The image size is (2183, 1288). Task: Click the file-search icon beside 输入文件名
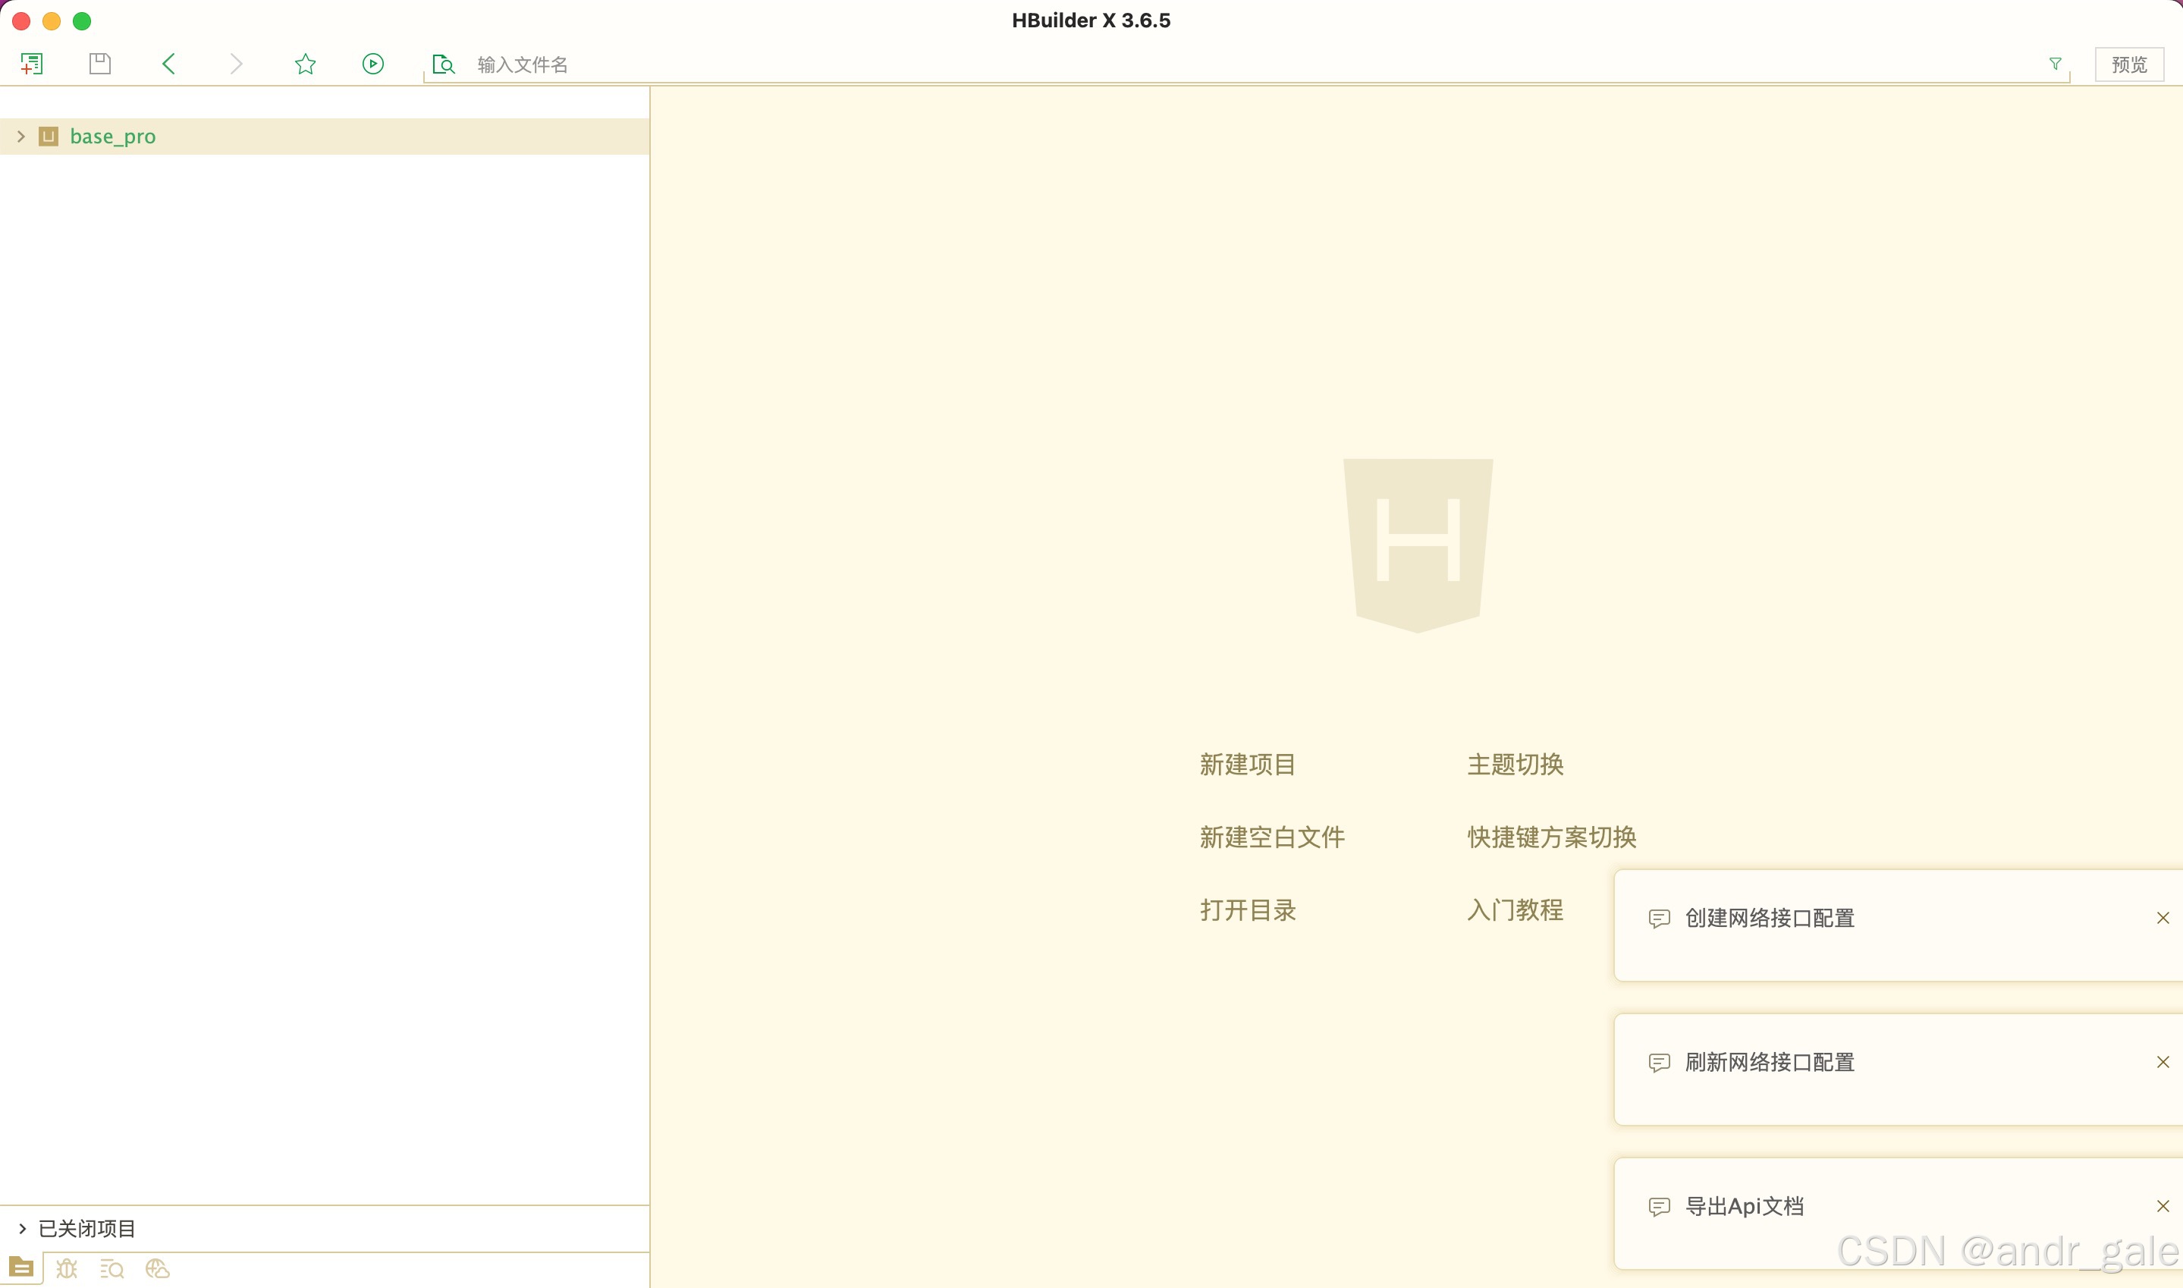(444, 64)
